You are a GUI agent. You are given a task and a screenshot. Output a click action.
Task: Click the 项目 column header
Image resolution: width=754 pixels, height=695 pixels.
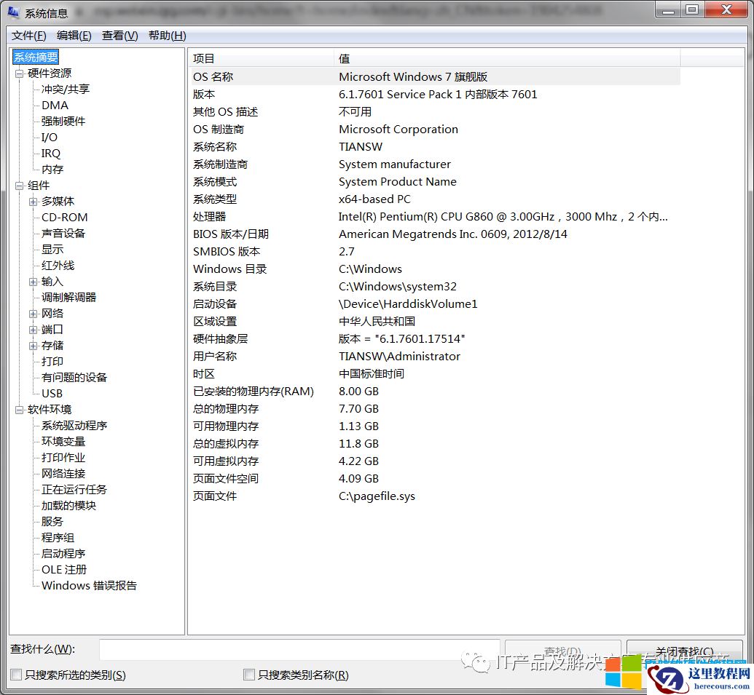pos(261,59)
